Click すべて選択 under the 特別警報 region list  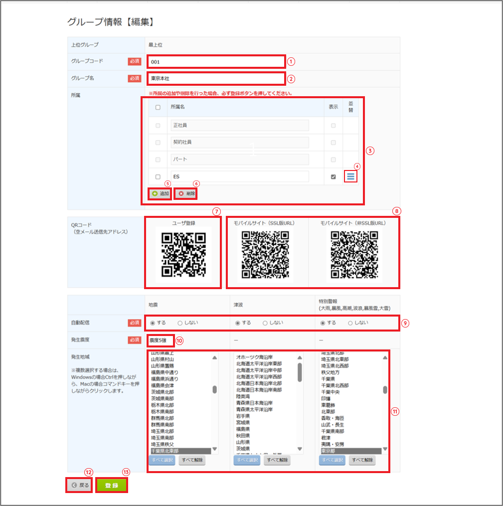[x=332, y=460]
